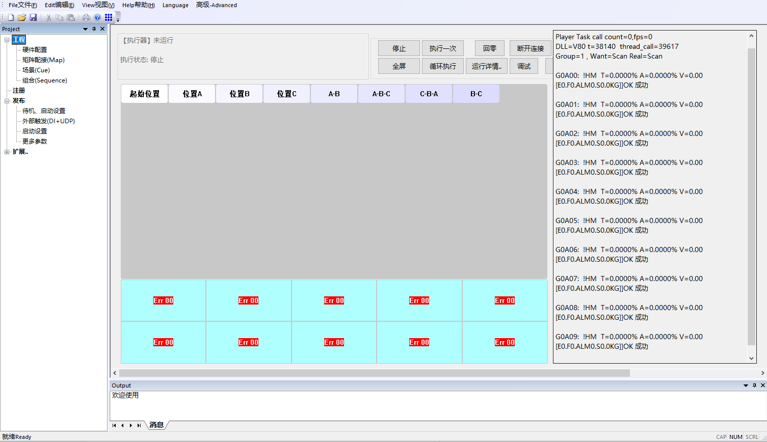
Task: Open the Output panel dropdown arrow
Action: 746,385
